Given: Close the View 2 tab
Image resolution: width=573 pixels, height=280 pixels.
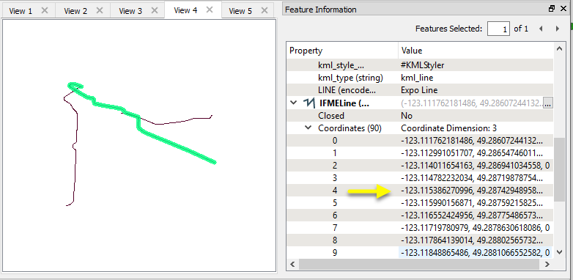Looking at the screenshot, I should (100, 10).
